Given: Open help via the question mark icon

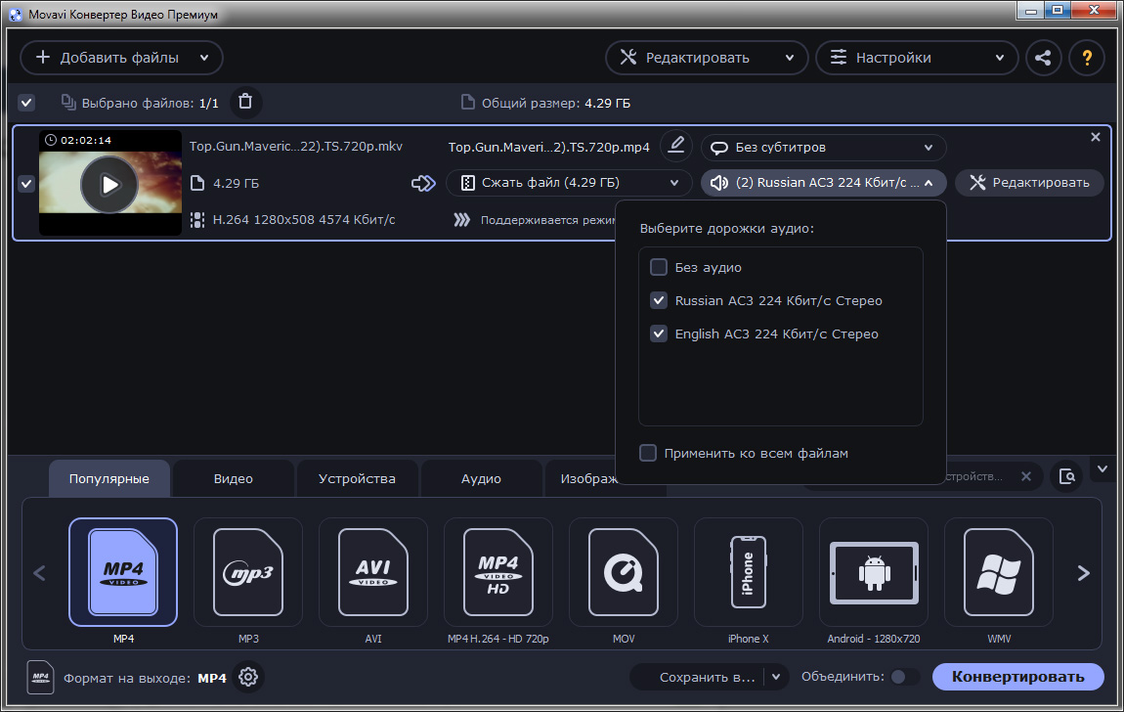Looking at the screenshot, I should point(1087,58).
